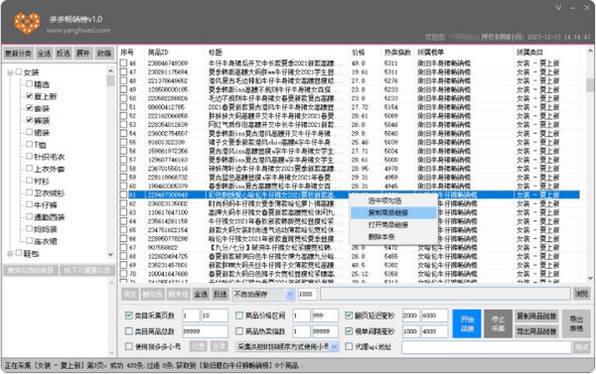Image resolution: width=596 pixels, height=374 pixels.
Task: Click the category tree scroll-down arrow
Action: [x=110, y=254]
